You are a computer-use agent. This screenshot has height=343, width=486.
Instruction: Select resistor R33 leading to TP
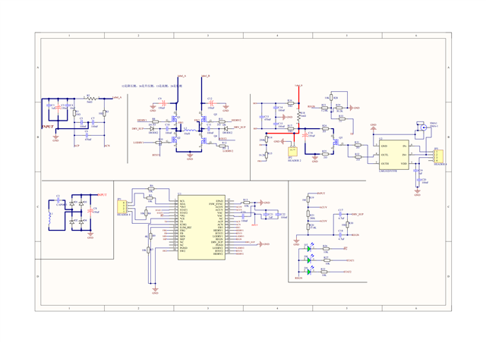coord(341,118)
